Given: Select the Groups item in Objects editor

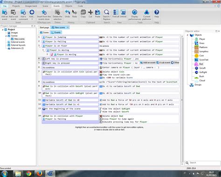Looking at the screenshot, I should [198, 85].
